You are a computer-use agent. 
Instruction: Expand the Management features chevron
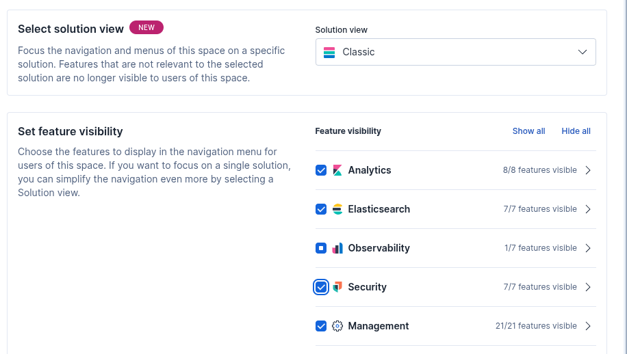coord(588,326)
